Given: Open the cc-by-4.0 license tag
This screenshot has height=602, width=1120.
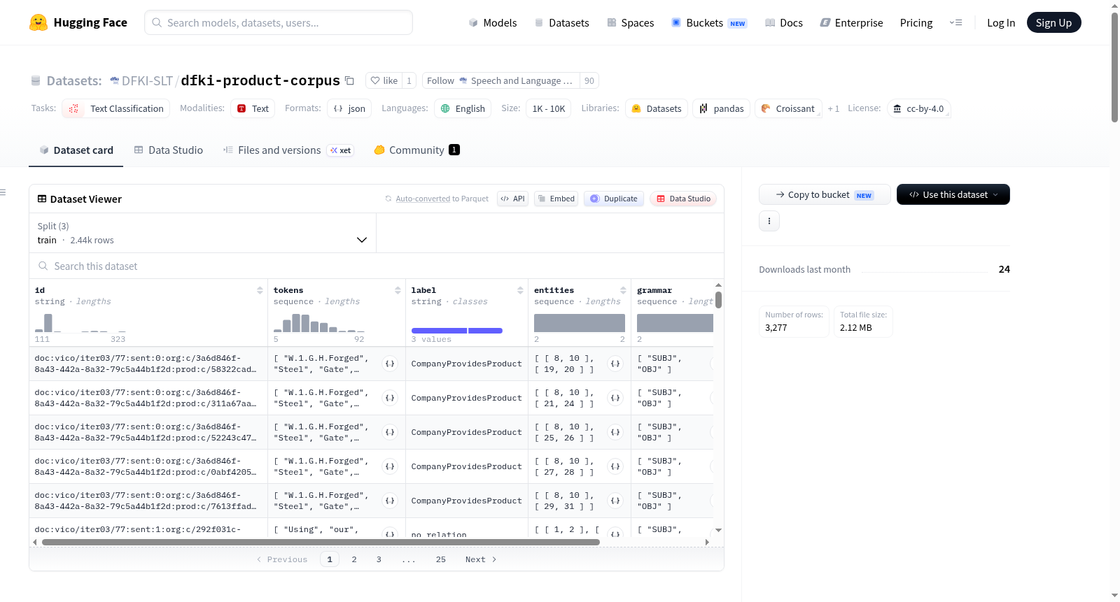Looking at the screenshot, I should click(918, 108).
